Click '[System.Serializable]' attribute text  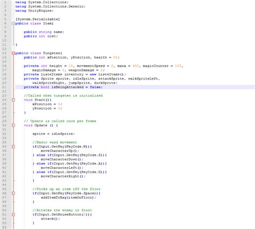38,19
